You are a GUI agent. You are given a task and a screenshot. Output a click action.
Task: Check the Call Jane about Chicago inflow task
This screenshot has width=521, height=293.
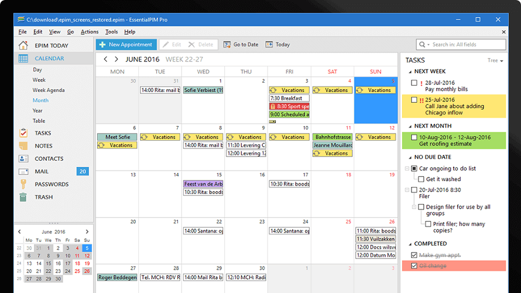(414, 100)
